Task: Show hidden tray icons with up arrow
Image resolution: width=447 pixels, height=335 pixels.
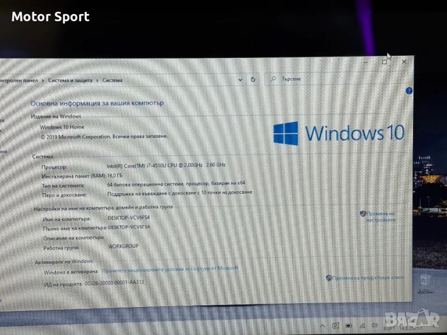Action: point(323,325)
